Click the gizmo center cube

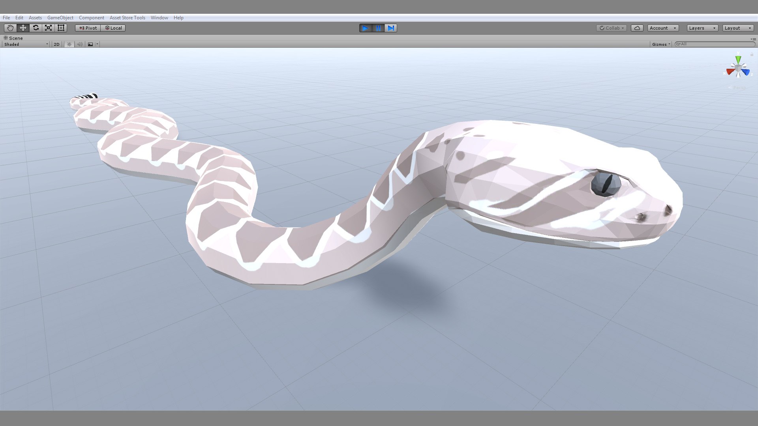click(x=738, y=69)
